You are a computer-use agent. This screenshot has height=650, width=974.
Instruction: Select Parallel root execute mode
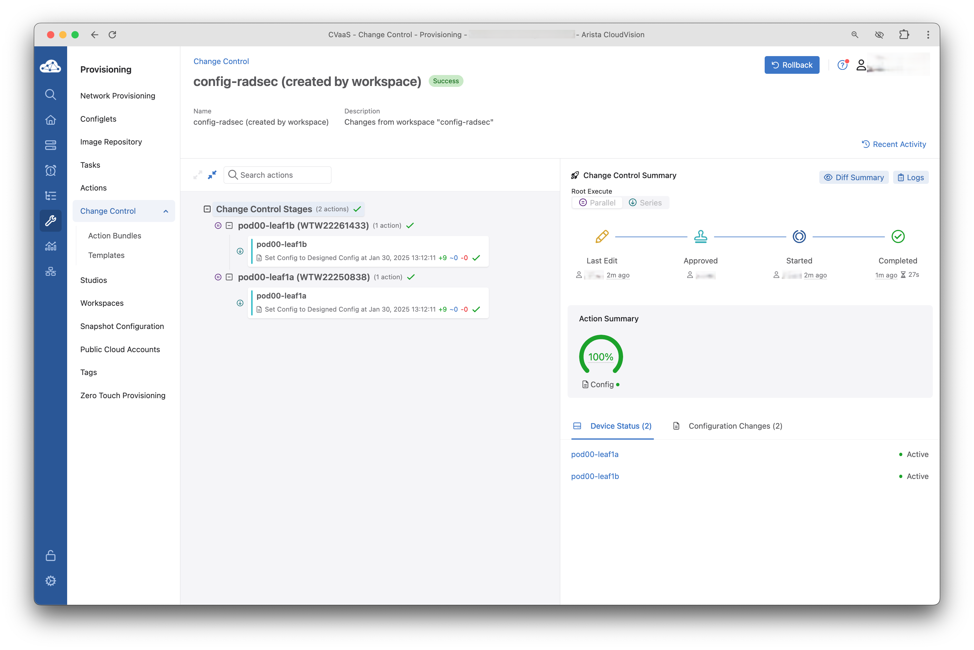coord(597,203)
